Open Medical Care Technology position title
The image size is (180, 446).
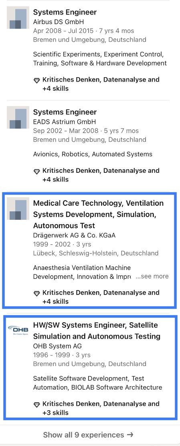tap(99, 215)
